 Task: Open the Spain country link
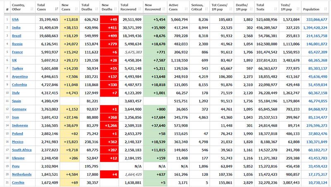click(x=17, y=101)
